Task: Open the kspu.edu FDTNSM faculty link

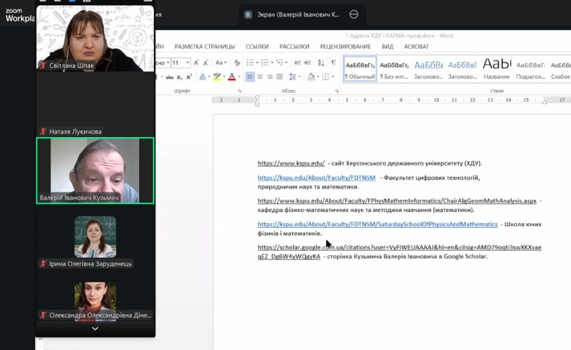Action: pos(317,177)
